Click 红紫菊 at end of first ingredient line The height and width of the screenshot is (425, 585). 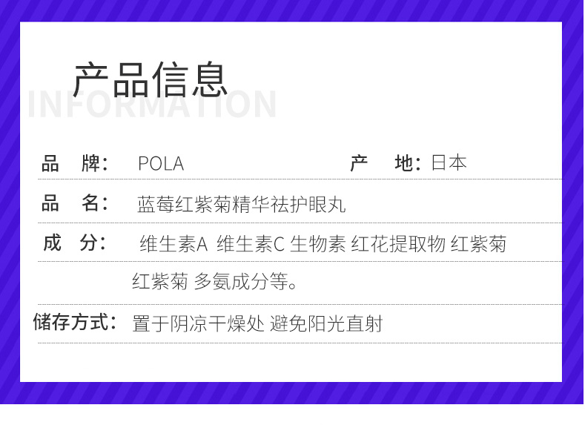(x=478, y=244)
